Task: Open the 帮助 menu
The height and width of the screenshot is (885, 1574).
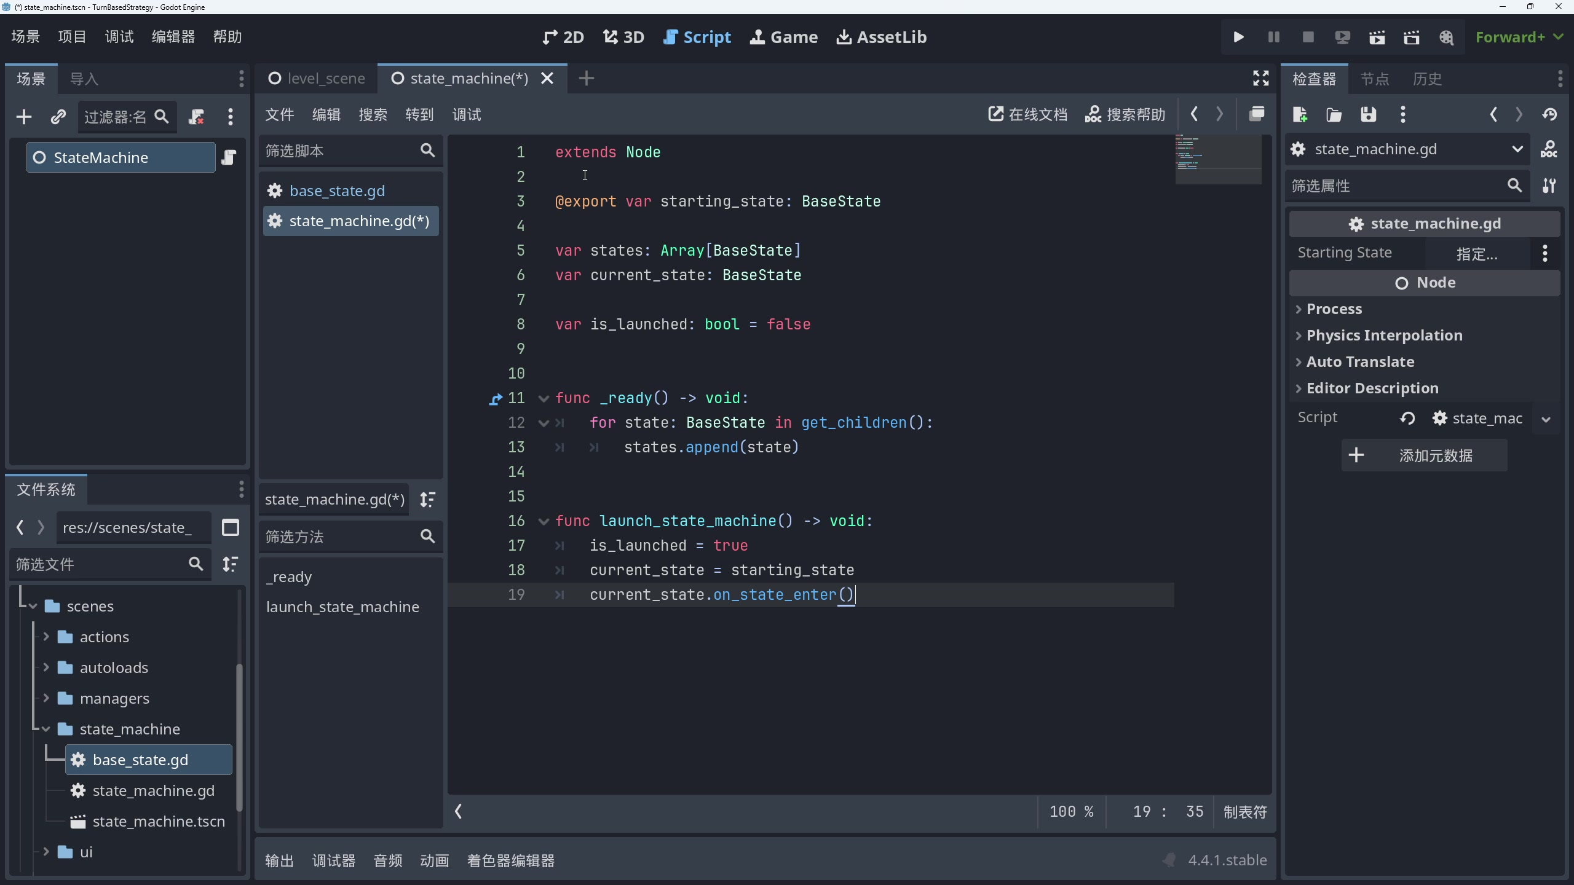Action: [x=227, y=36]
